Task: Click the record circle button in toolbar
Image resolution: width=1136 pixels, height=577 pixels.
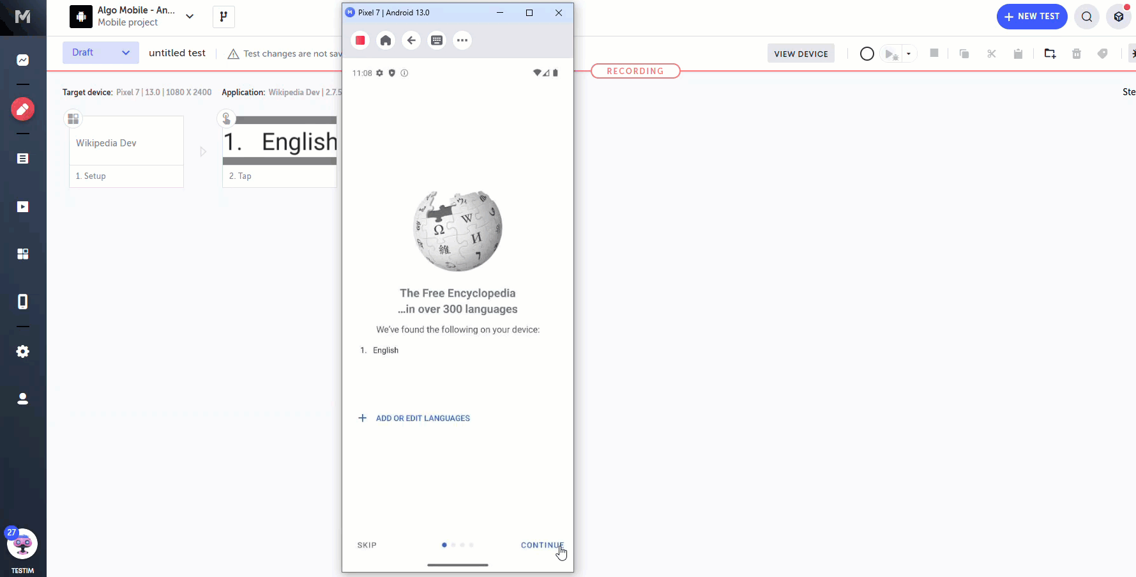Action: coord(867,54)
